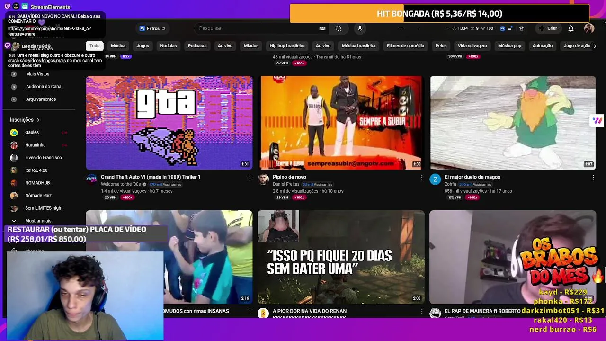The image size is (606, 341).
Task: Open the Daniel Freitas channel name
Action: coord(285,184)
